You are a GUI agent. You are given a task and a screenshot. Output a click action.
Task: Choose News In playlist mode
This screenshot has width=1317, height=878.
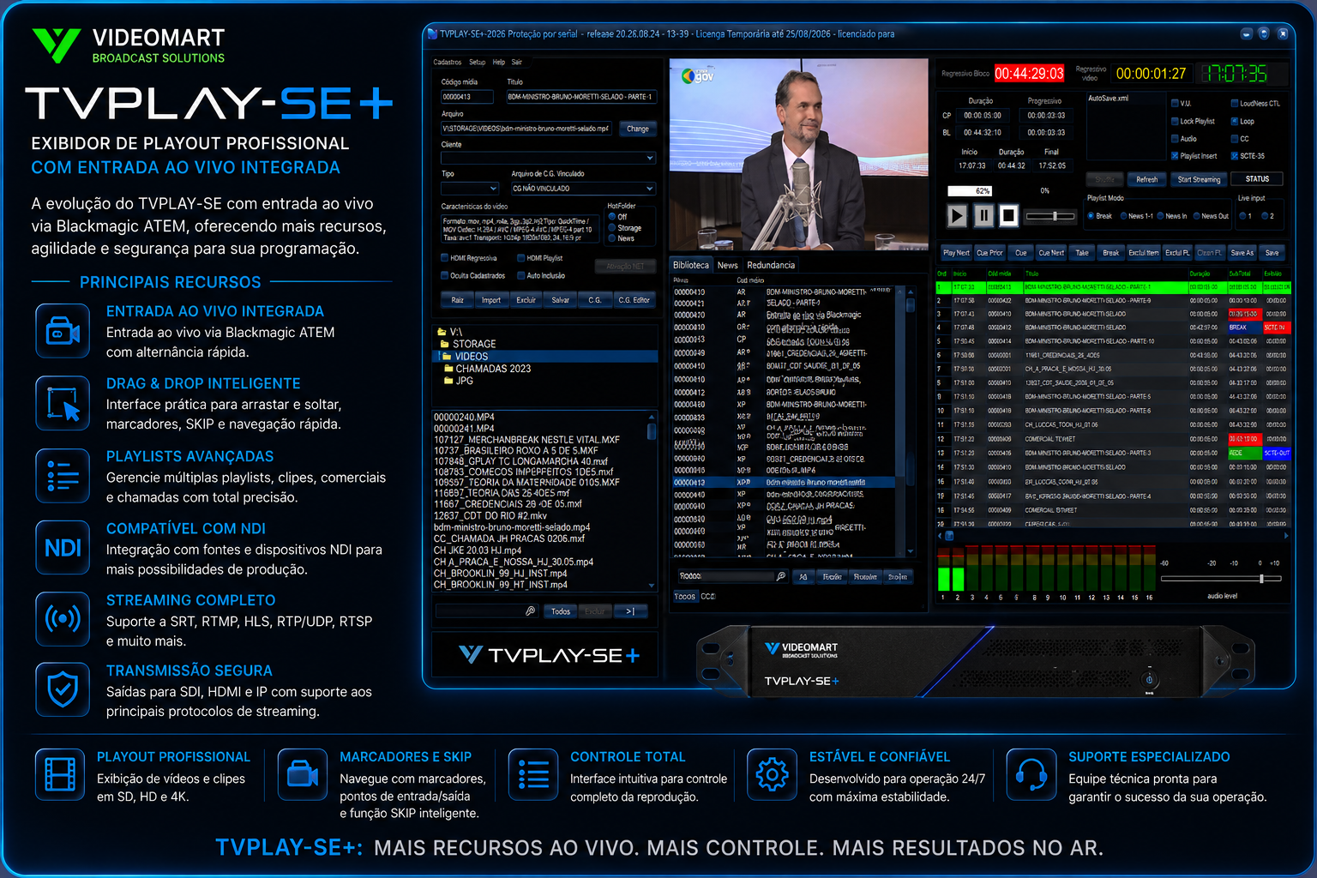tap(1161, 216)
